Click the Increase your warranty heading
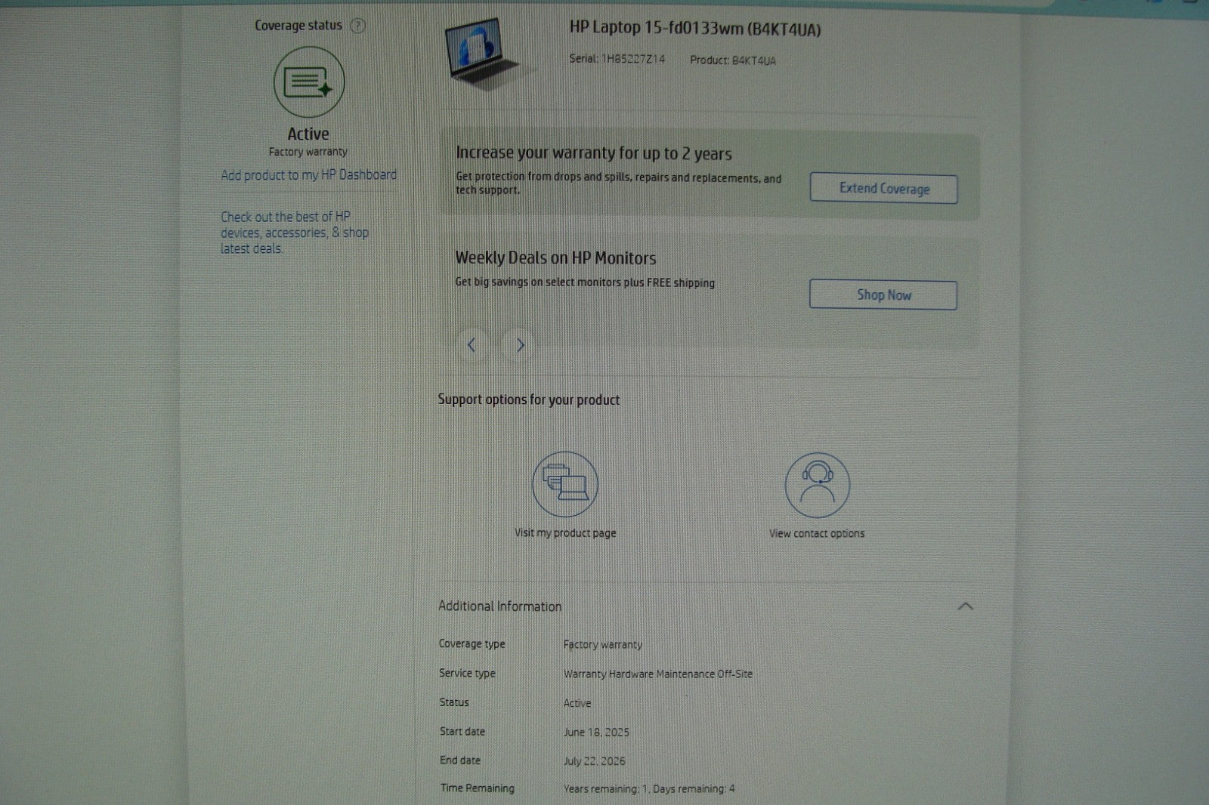The width and height of the screenshot is (1209, 805). click(593, 153)
